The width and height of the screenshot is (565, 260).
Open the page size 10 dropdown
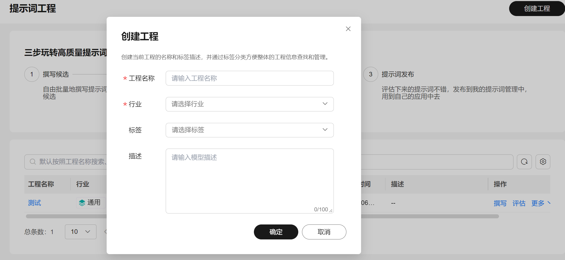click(x=80, y=232)
